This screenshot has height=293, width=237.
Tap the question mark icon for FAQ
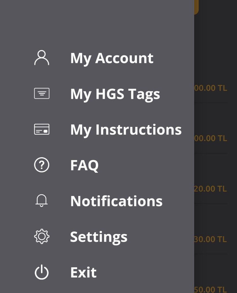[42, 165]
